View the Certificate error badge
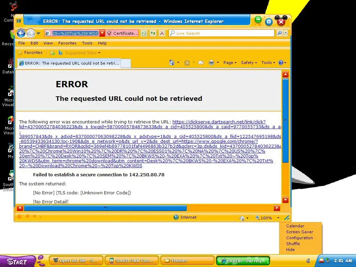The height and width of the screenshot is (267, 356). [122, 33]
